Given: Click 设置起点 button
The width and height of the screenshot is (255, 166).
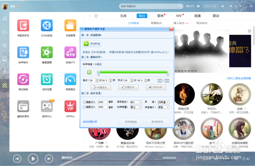Looking at the screenshot, I should 101,87.
